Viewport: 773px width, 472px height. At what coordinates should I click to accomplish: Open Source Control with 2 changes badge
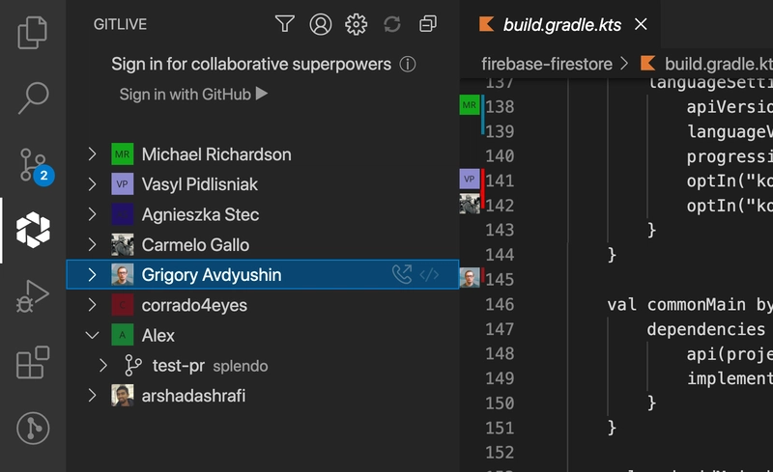[33, 163]
